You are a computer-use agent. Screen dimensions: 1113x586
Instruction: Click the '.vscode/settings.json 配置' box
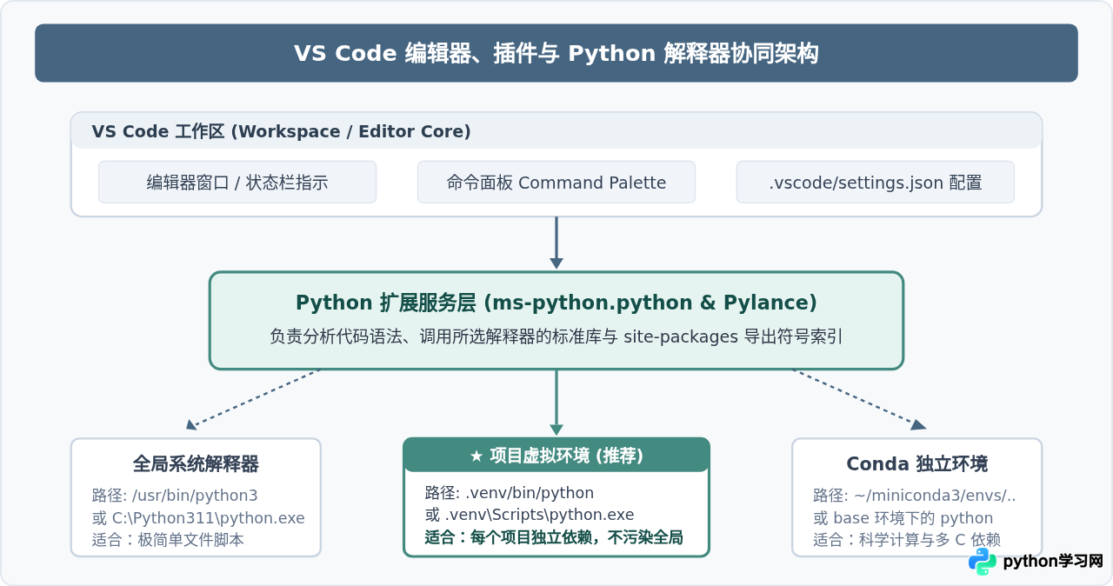tap(876, 182)
